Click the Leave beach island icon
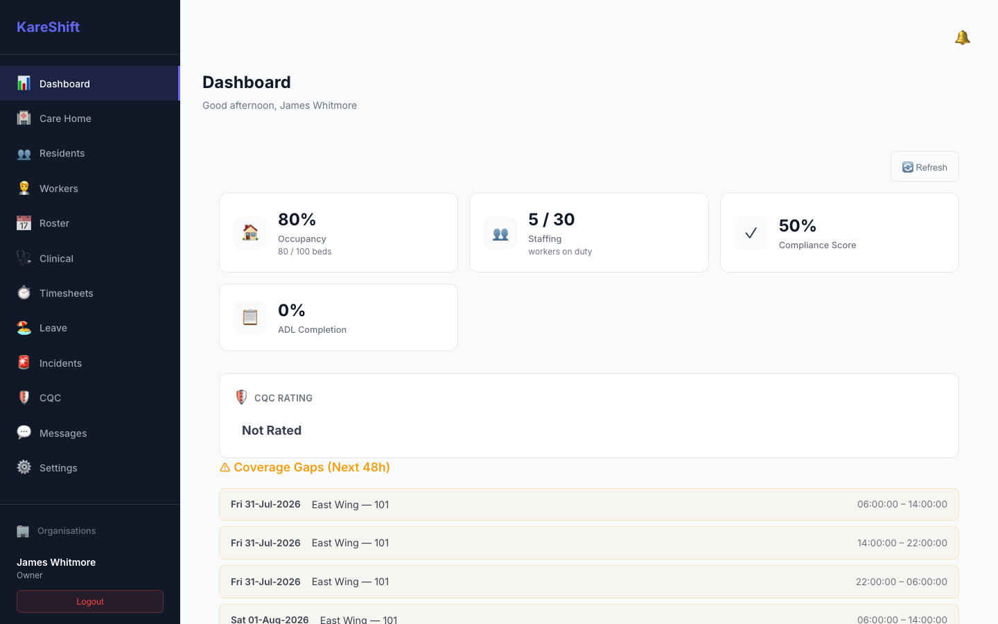Image resolution: width=998 pixels, height=624 pixels. tap(24, 328)
